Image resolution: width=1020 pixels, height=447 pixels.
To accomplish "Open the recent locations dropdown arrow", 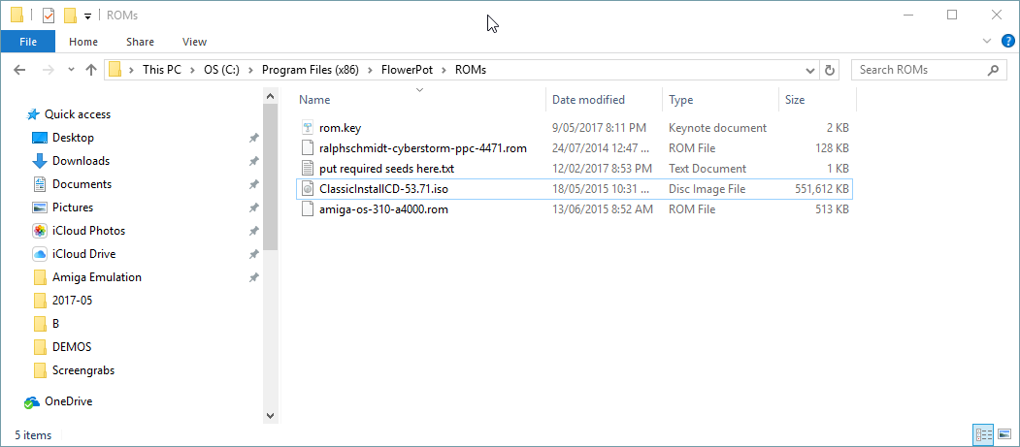I will pos(71,70).
